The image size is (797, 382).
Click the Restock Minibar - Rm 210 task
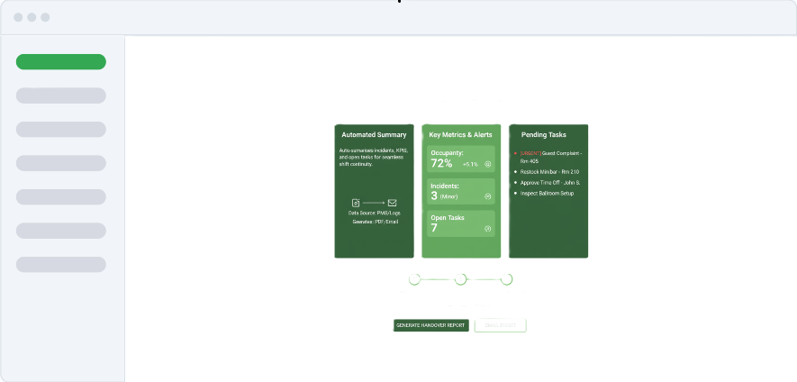click(549, 172)
